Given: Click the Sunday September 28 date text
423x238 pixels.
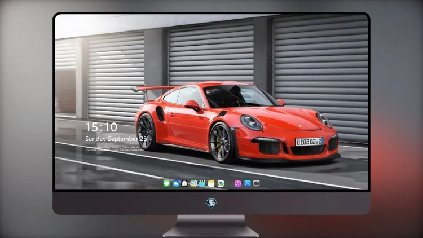Looking at the screenshot, I should [x=116, y=139].
